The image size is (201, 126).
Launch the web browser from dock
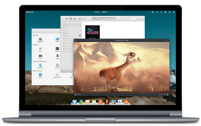[x=81, y=102]
